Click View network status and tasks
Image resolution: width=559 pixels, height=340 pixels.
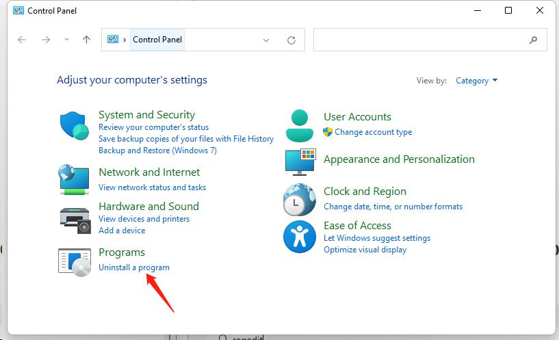coord(152,187)
